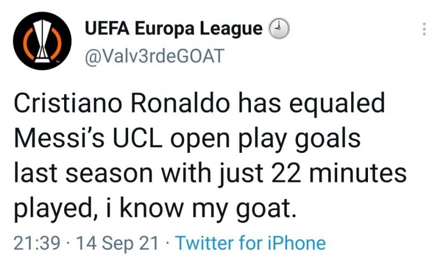Click the "UEFA Europa League" display name

coord(173,29)
